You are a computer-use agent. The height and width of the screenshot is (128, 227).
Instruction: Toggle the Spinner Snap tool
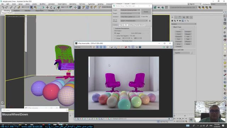[x=95, y=7]
